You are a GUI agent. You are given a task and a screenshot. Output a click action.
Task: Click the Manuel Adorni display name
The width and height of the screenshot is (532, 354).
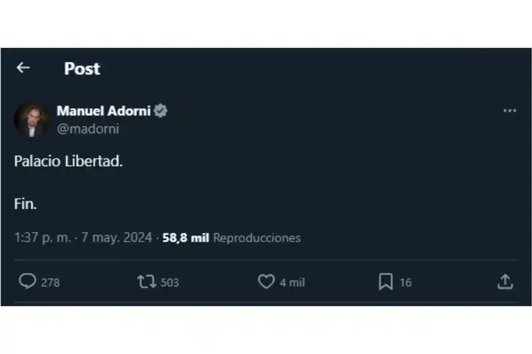point(103,111)
